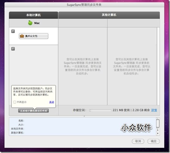Click the 取消 button

point(138,141)
